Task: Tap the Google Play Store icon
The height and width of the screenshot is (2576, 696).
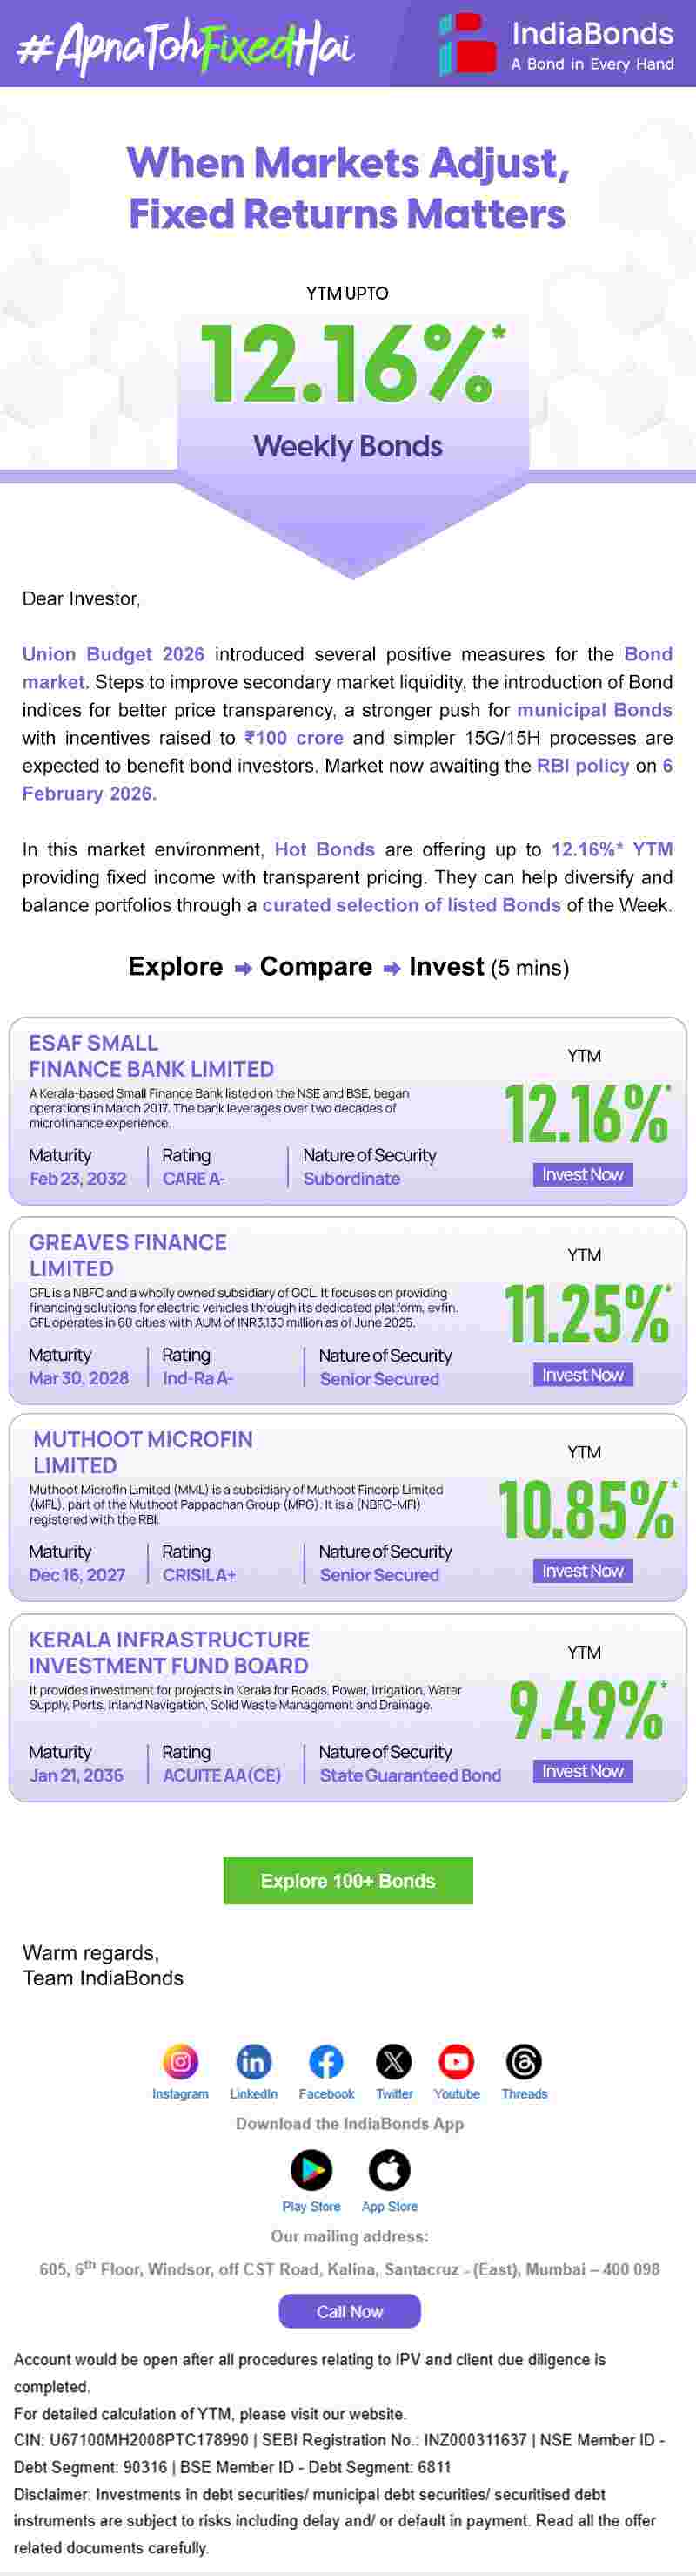Action: click(311, 2170)
